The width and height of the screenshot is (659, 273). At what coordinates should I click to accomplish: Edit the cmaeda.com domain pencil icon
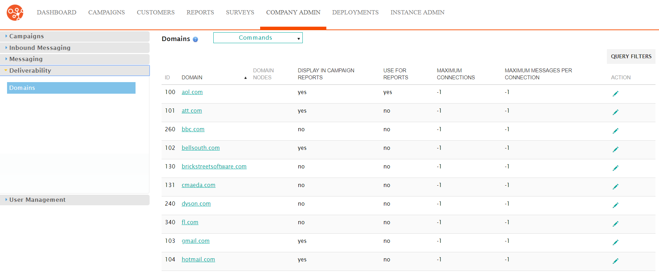615,187
